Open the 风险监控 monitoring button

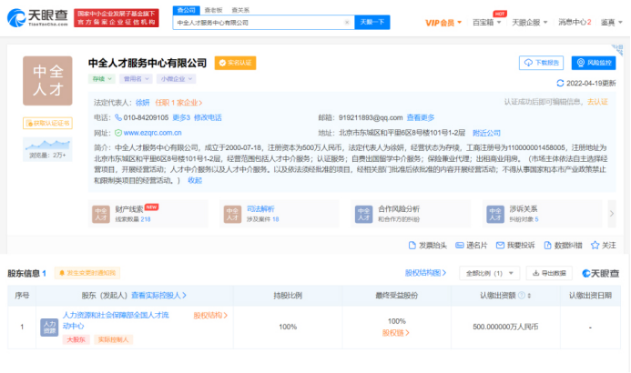(595, 63)
